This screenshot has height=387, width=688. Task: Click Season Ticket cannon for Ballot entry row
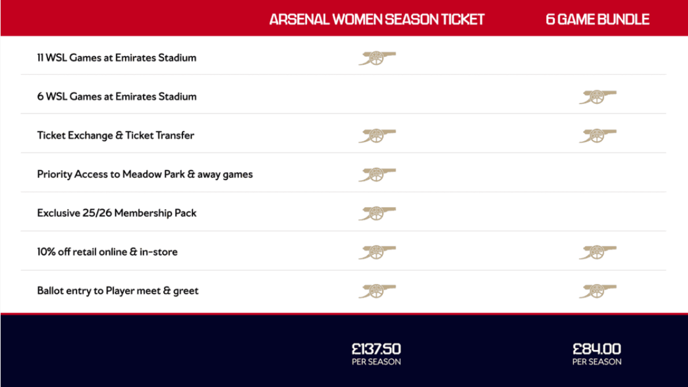click(x=377, y=291)
